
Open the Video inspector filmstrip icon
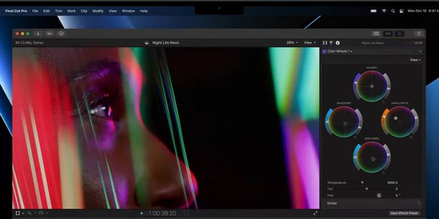point(325,42)
